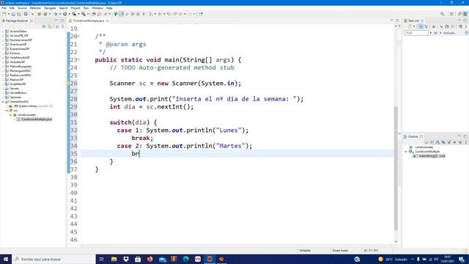Screen dimensions: 469x264
Task: Click the Task View taskbar icon
Action: pos(101,259)
